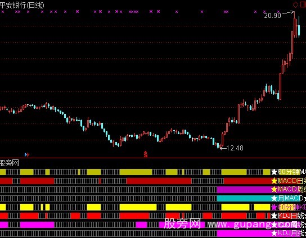Screen dimensions: 306x238
Task: Click the KDJ日线 row label
Action: (291, 216)
